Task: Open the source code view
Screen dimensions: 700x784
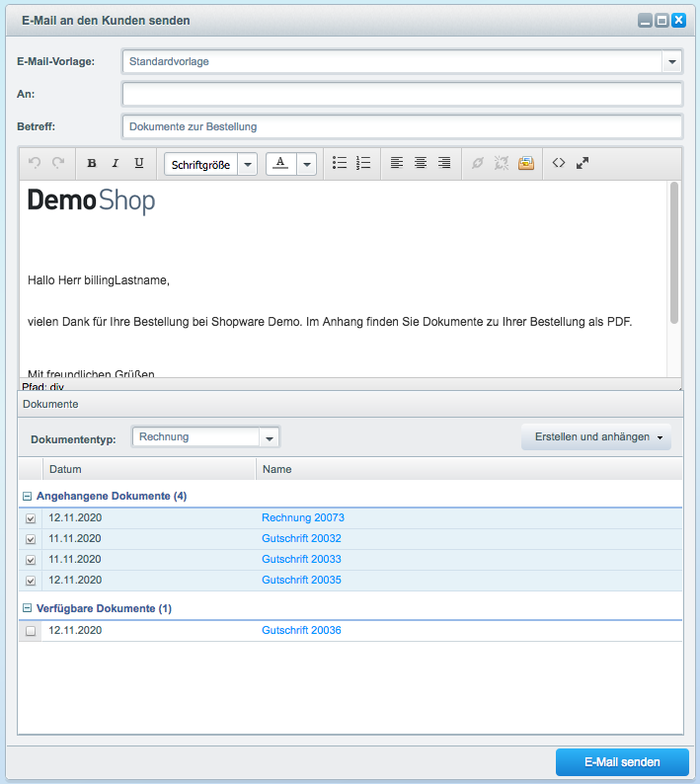Action: pyautogui.click(x=559, y=164)
